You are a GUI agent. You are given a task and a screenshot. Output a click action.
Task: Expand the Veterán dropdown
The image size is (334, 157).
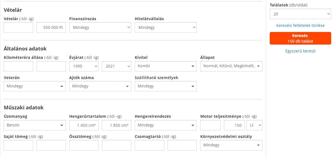point(35,86)
